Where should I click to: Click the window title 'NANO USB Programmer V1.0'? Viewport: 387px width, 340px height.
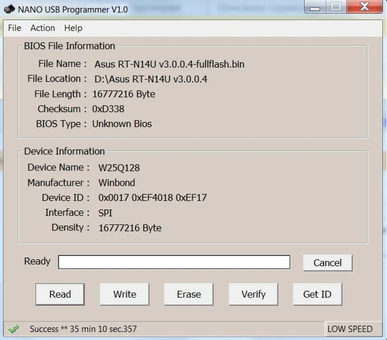pos(73,10)
